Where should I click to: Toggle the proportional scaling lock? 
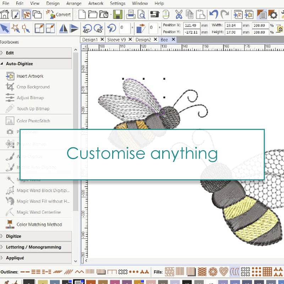(281, 28)
